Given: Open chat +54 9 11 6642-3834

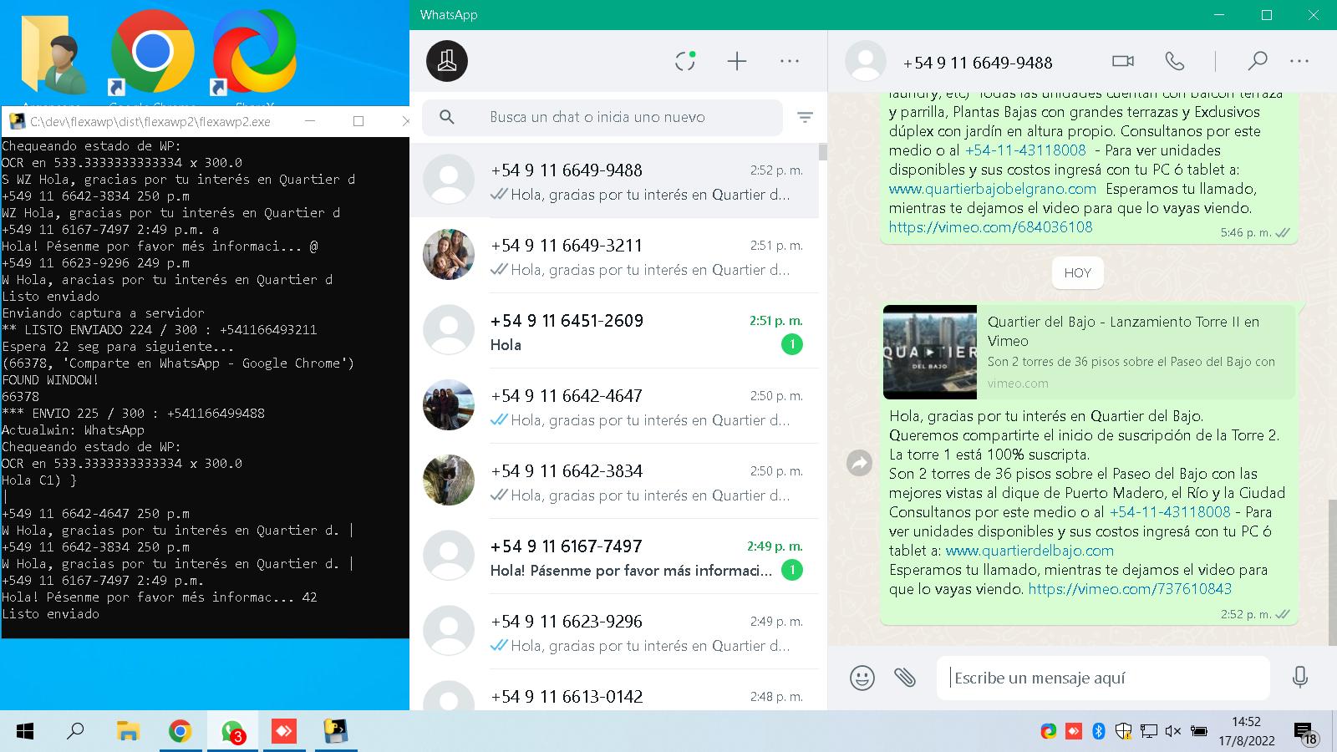Looking at the screenshot, I should 614,481.
